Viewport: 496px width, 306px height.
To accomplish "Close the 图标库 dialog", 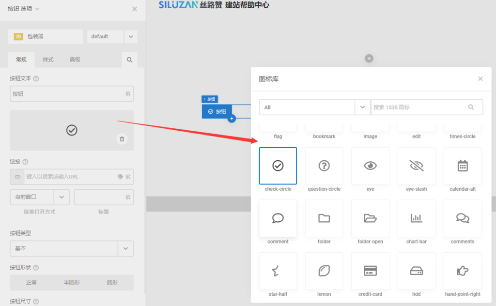I will pyautogui.click(x=480, y=79).
